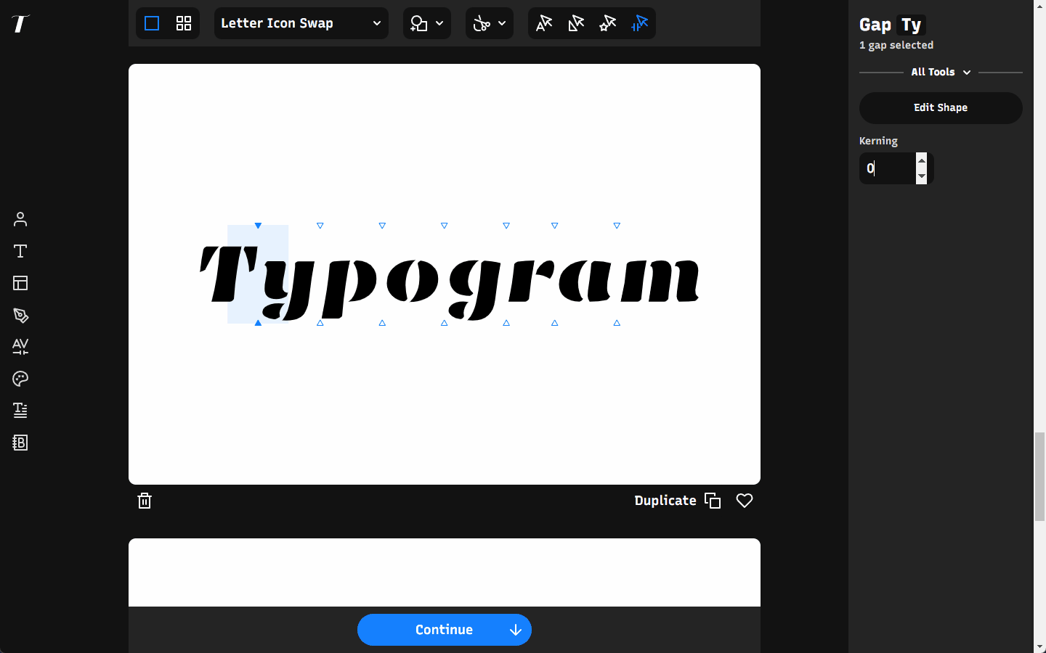Click the Edit Shape button
The image size is (1046, 653).
pos(941,107)
